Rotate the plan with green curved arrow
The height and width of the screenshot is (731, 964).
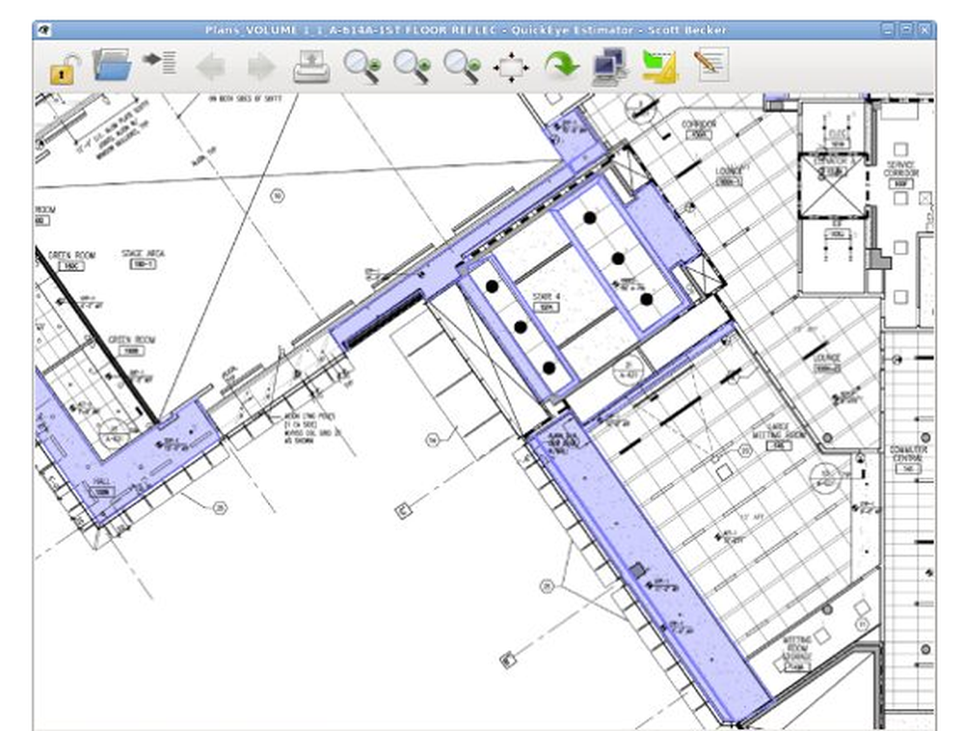click(561, 66)
